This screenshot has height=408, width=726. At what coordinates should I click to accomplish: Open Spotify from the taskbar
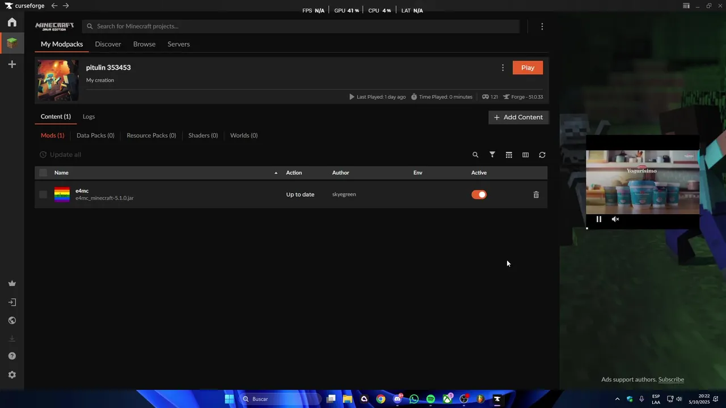click(430, 399)
